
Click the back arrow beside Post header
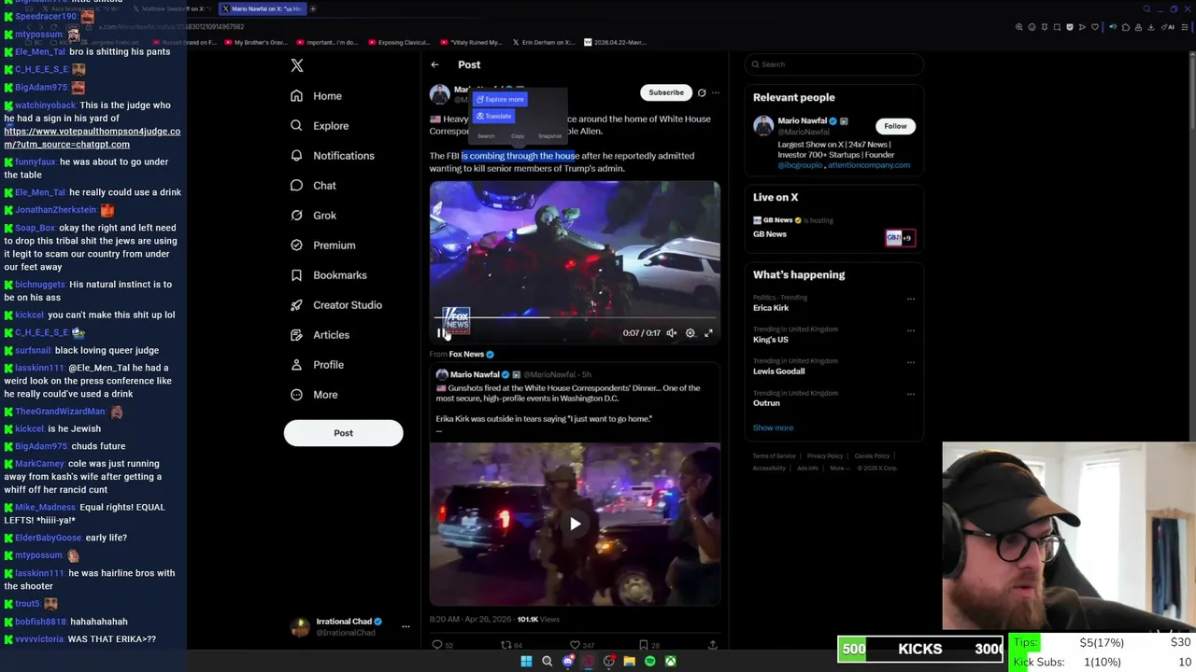click(x=434, y=65)
